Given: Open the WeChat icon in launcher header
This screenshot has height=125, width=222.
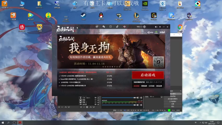Looking at the screenshot, I should 104,27.
